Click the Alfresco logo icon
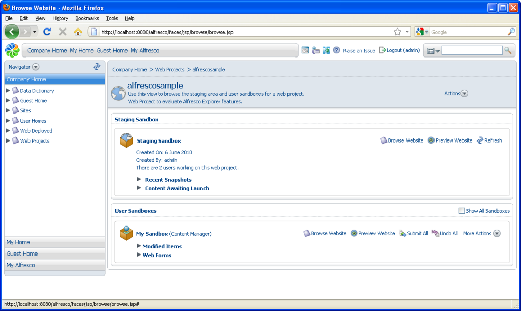Screen dimensions: 521x311 tap(12, 50)
